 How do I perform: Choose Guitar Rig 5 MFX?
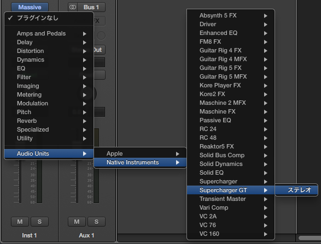[x=231, y=76]
